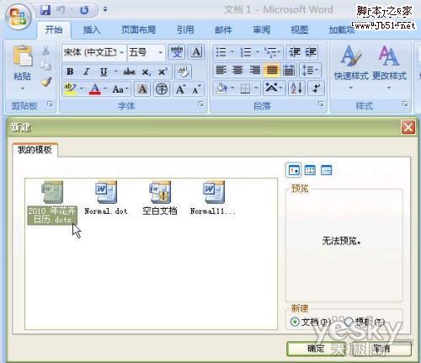
Task: Click the enclosed character 字 icon
Action: 162,89
